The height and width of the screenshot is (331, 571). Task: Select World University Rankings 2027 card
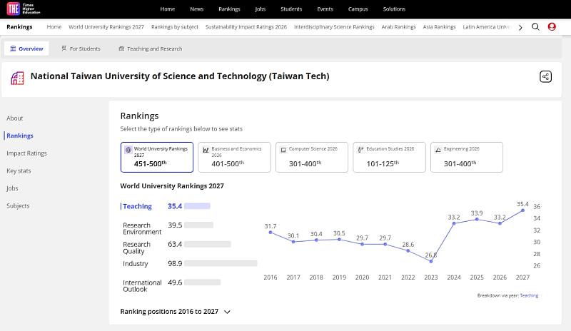(156, 157)
